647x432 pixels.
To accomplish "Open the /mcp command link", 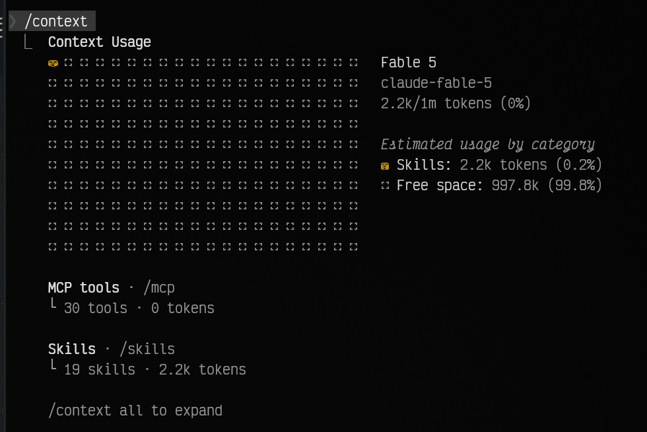I will point(159,287).
